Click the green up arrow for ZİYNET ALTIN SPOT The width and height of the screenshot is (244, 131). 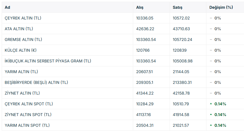click(211, 115)
